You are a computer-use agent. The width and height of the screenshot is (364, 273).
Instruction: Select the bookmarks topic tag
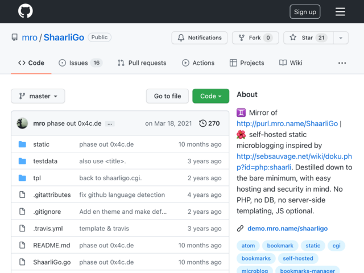(256, 258)
